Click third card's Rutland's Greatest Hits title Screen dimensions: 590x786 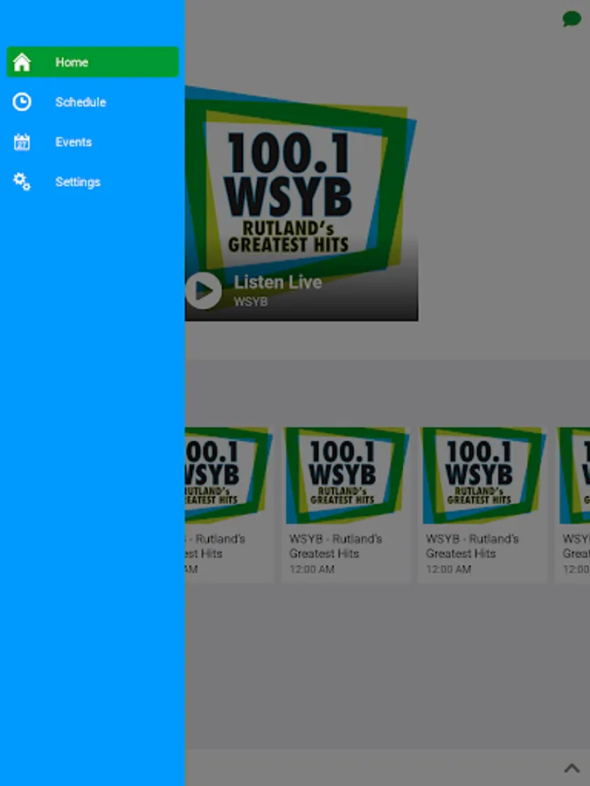[472, 546]
